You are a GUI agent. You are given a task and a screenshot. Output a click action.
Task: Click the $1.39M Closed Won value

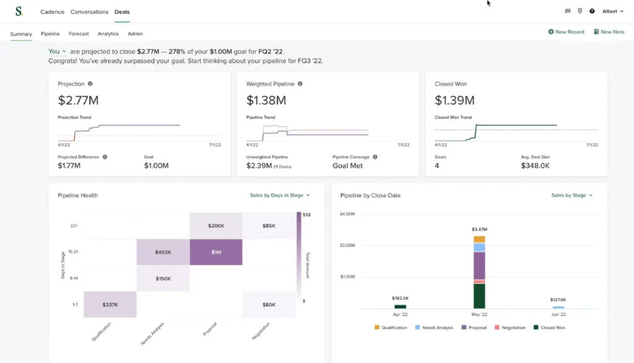[x=454, y=100]
